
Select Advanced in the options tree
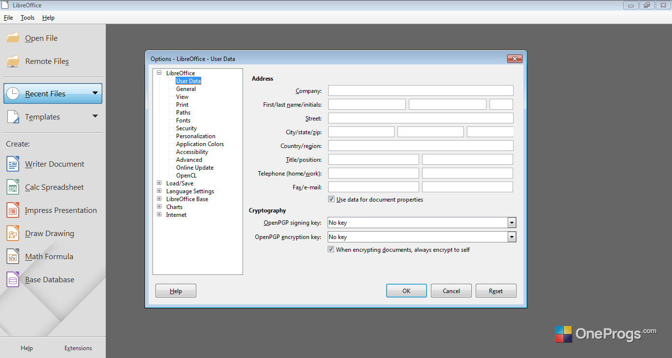[189, 159]
